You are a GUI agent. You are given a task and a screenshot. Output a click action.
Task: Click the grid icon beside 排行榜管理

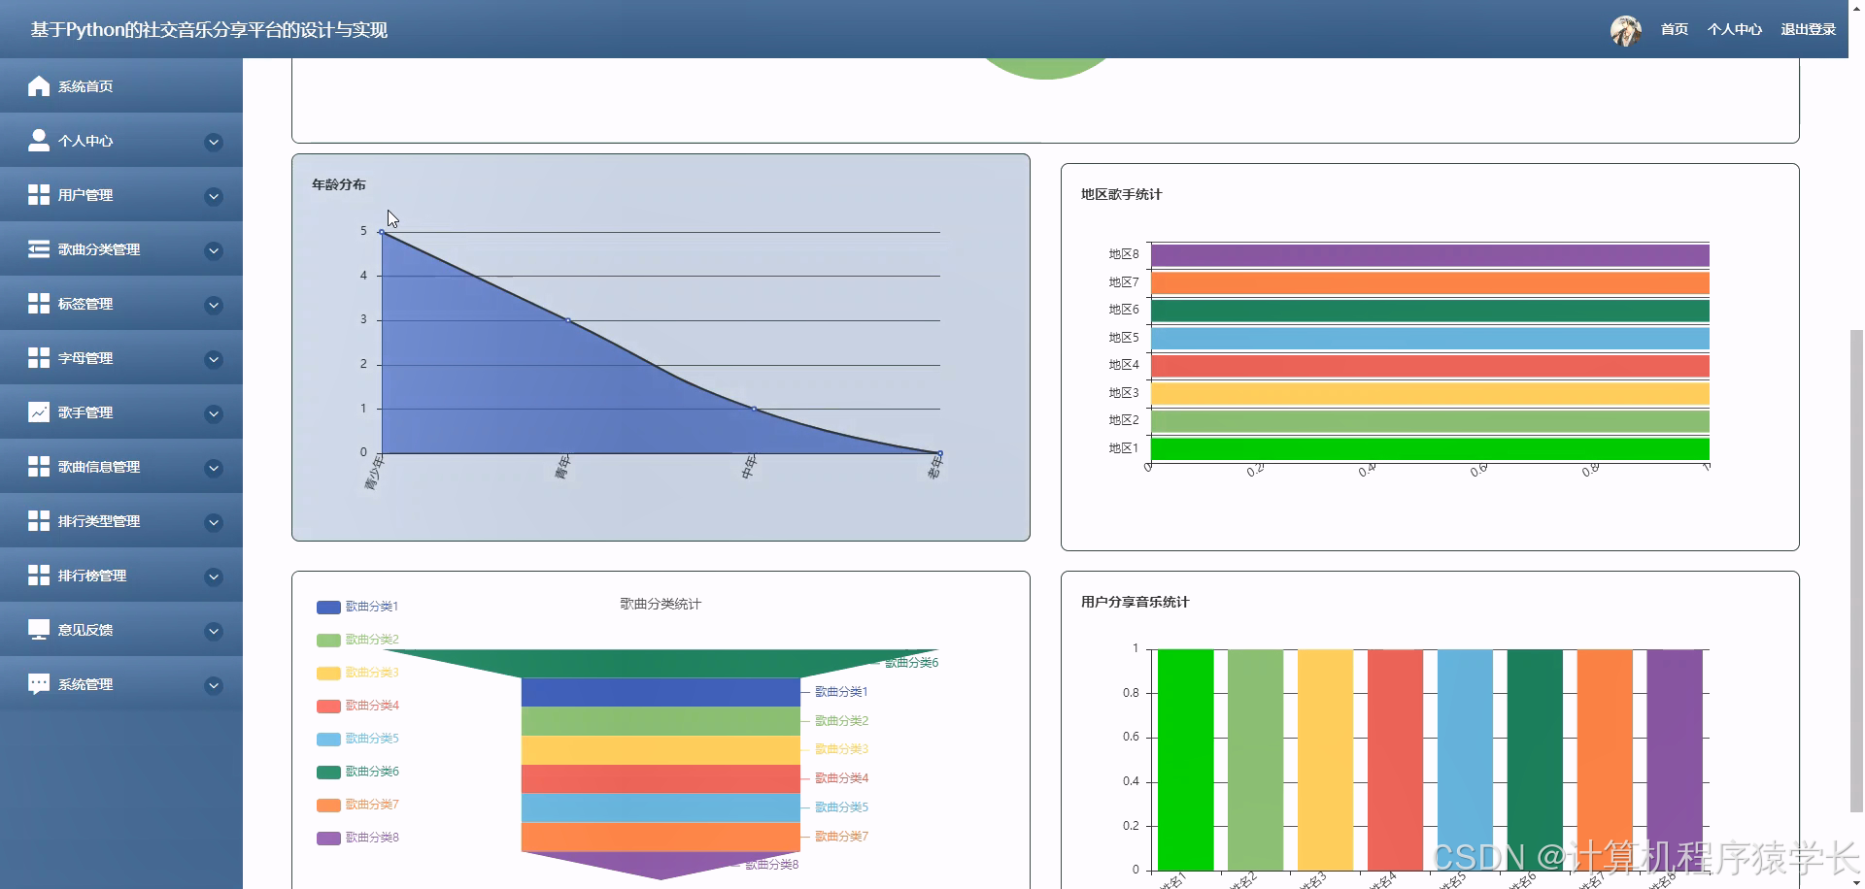coord(39,576)
